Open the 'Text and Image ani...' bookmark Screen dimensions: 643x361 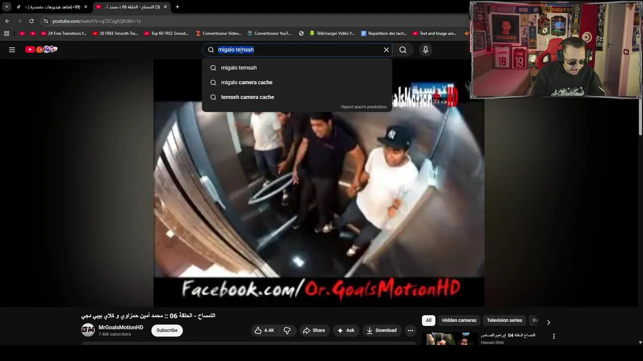tap(435, 34)
